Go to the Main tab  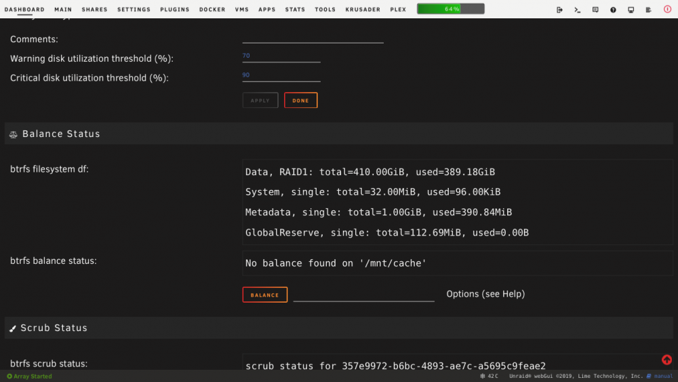pyautogui.click(x=63, y=9)
